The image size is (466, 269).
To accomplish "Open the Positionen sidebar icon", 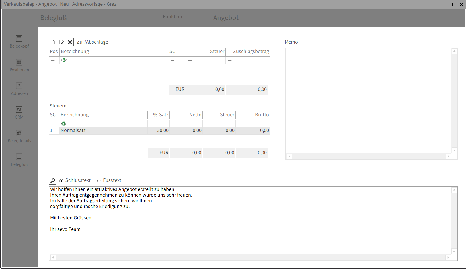I will [19, 62].
